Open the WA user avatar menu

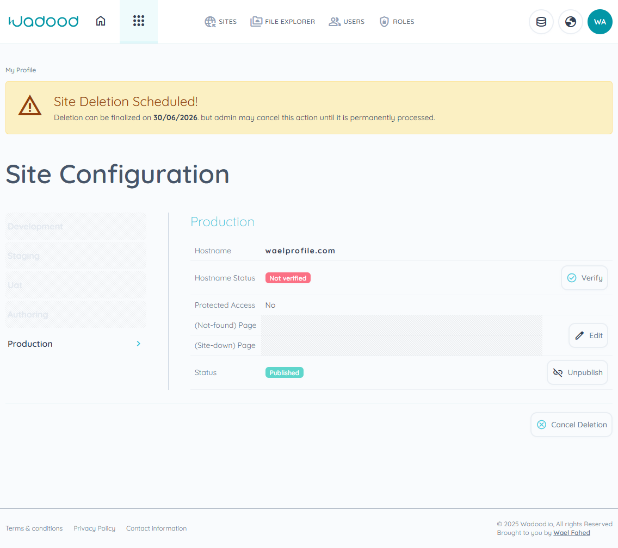[600, 22]
